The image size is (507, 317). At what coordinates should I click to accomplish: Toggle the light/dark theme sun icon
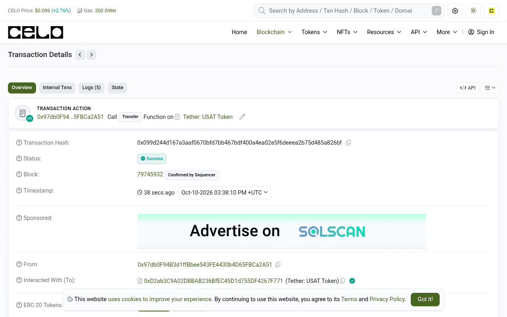tap(473, 11)
